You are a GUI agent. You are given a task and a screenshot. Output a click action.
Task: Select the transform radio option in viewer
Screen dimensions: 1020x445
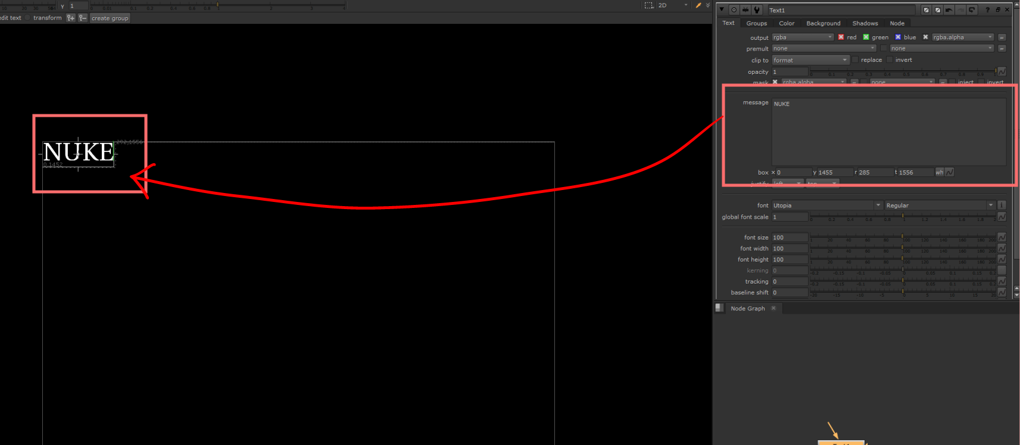pos(27,18)
